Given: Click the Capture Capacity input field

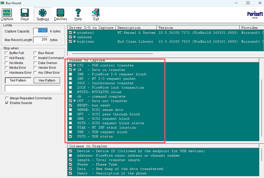Looking at the screenshot, I should (x=41, y=31).
